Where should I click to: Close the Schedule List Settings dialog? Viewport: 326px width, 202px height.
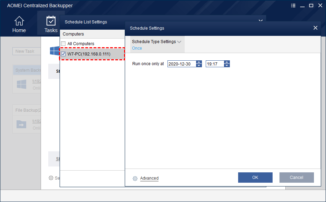click(261, 20)
